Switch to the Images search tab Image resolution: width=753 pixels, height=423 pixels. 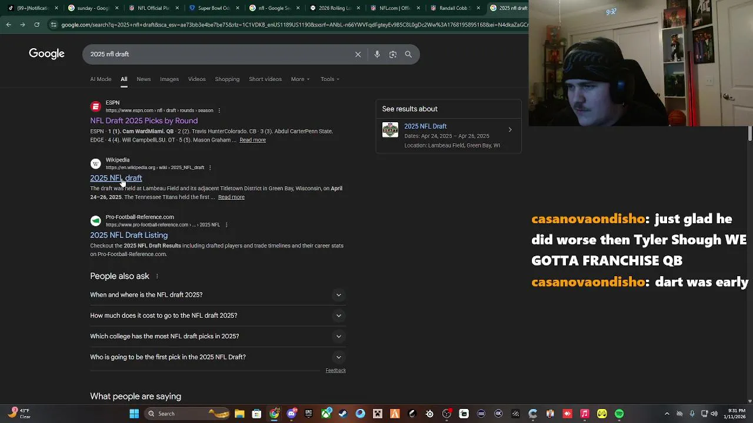point(169,79)
